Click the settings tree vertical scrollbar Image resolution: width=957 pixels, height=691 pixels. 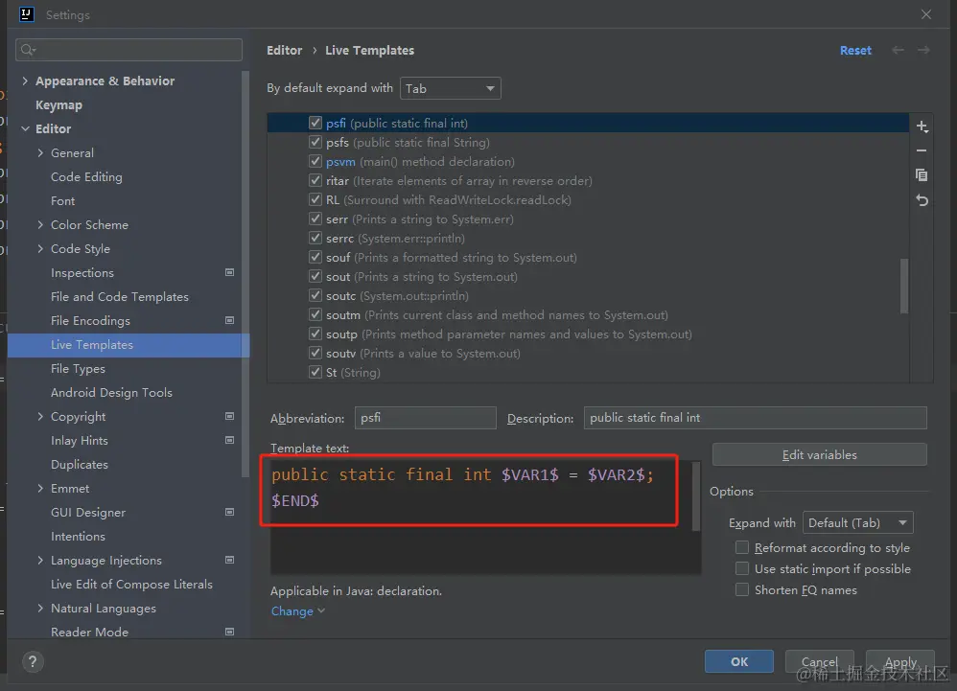tap(245, 274)
